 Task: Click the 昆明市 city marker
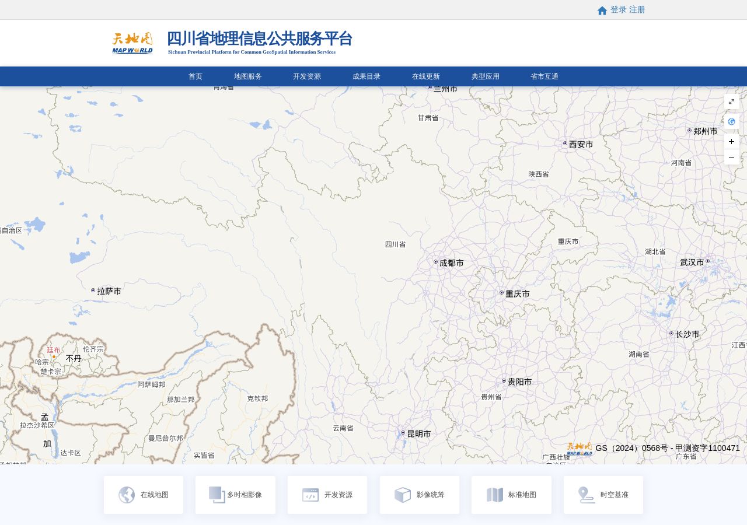point(403,433)
